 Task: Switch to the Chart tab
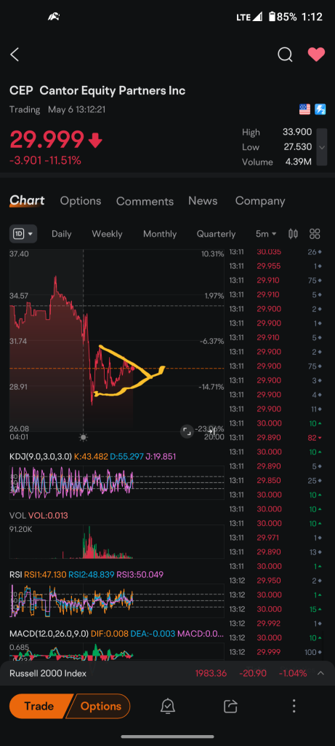(x=27, y=201)
